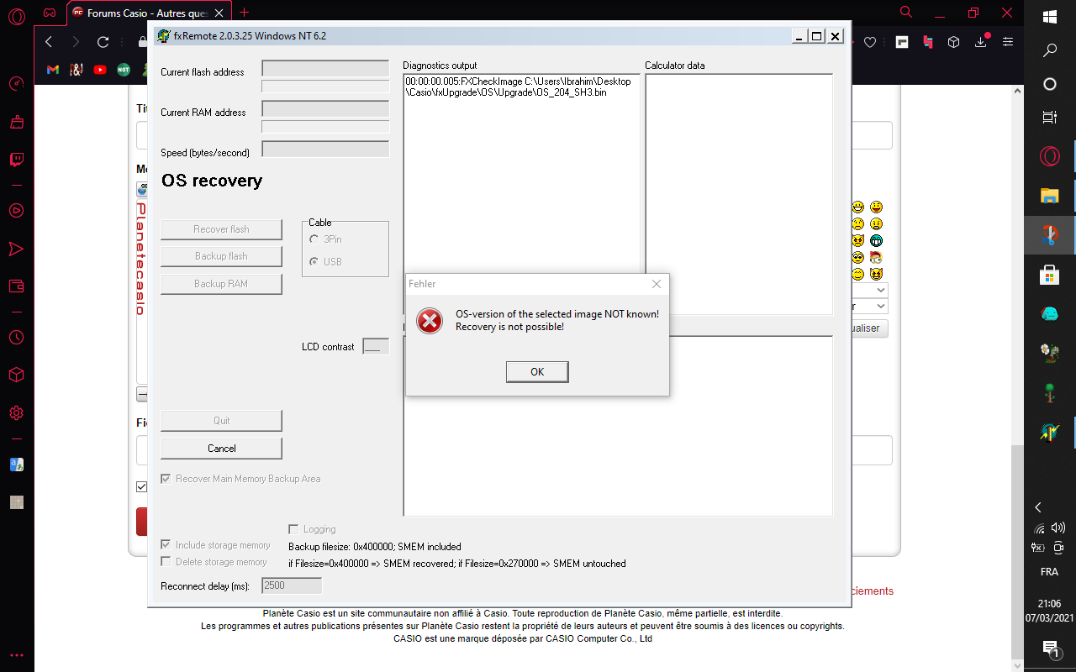1076x672 pixels.
Task: Click the Current flash address field
Action: [325, 68]
